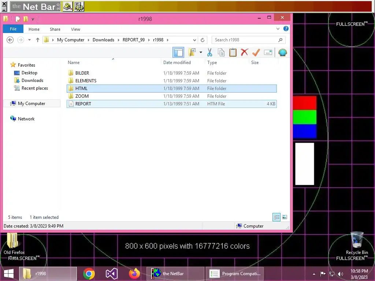Switch to the View ribbon tab

pos(75,29)
